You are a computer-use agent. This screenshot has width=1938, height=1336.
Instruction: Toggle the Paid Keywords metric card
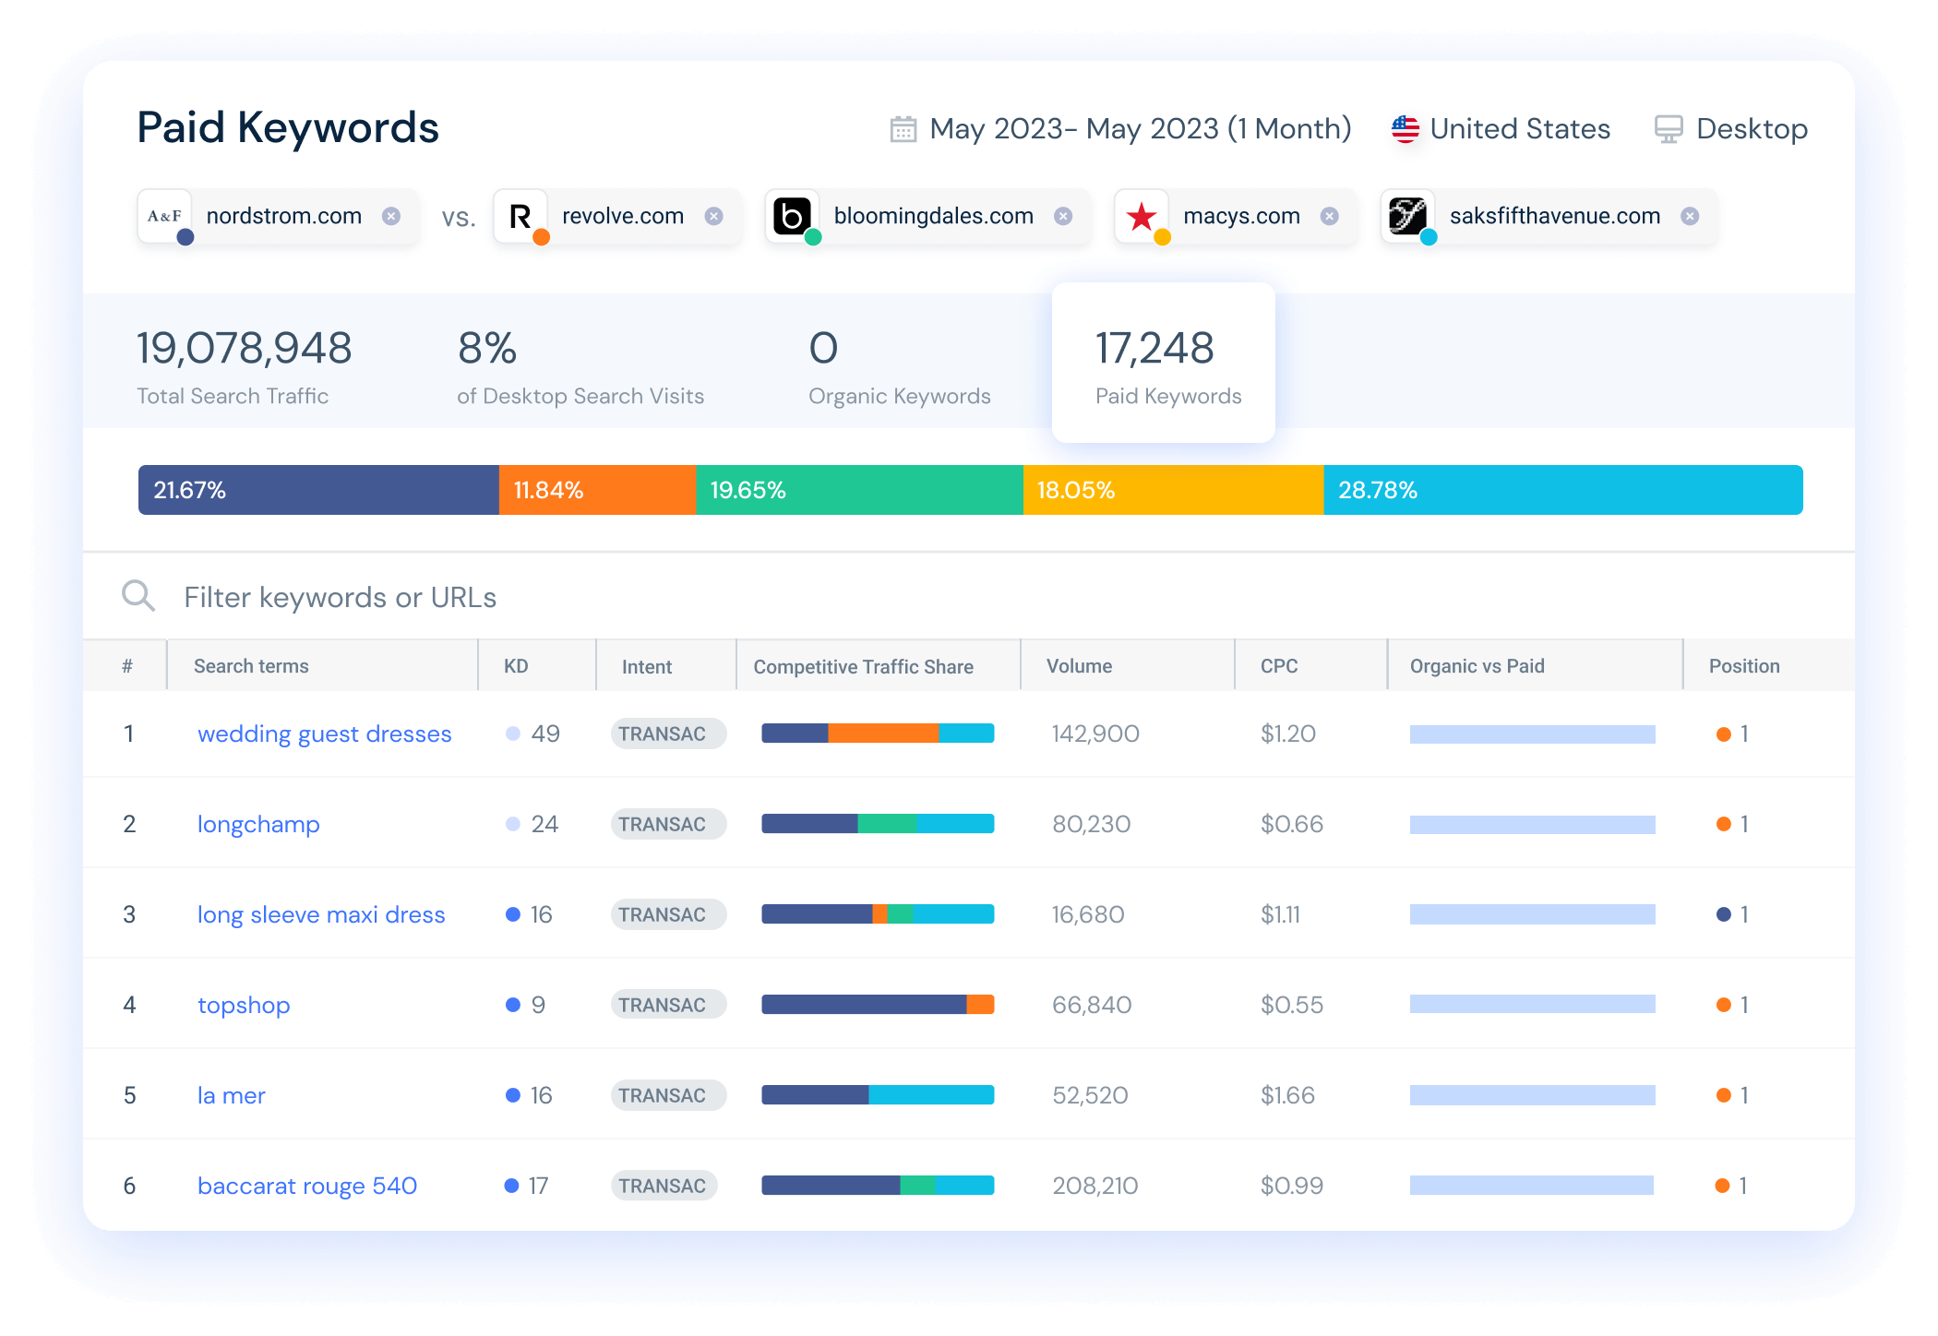[1162, 362]
